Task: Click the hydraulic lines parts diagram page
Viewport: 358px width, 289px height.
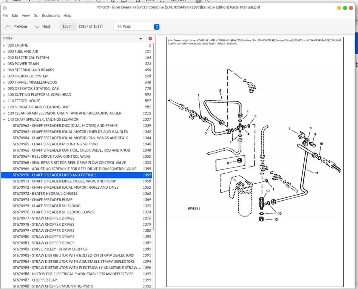Action: 255,162
